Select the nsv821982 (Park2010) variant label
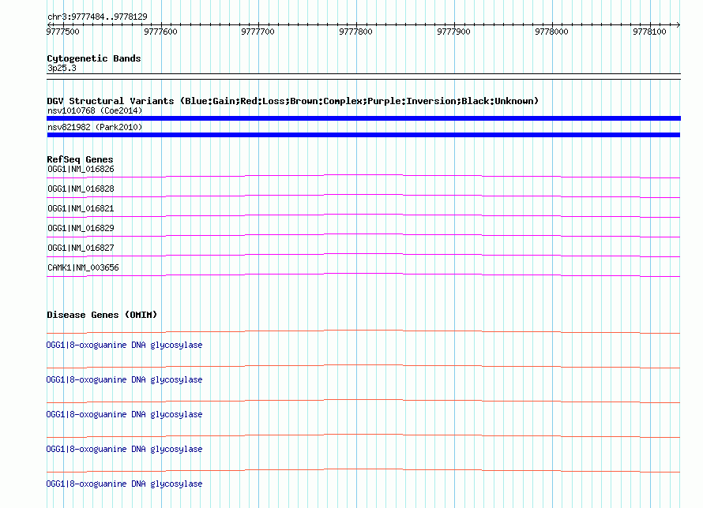703x508 pixels. 95,127
